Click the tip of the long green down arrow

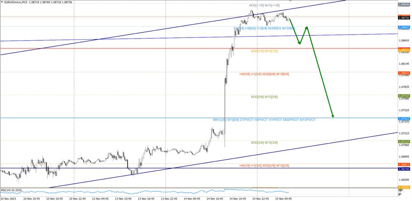[x=333, y=117]
